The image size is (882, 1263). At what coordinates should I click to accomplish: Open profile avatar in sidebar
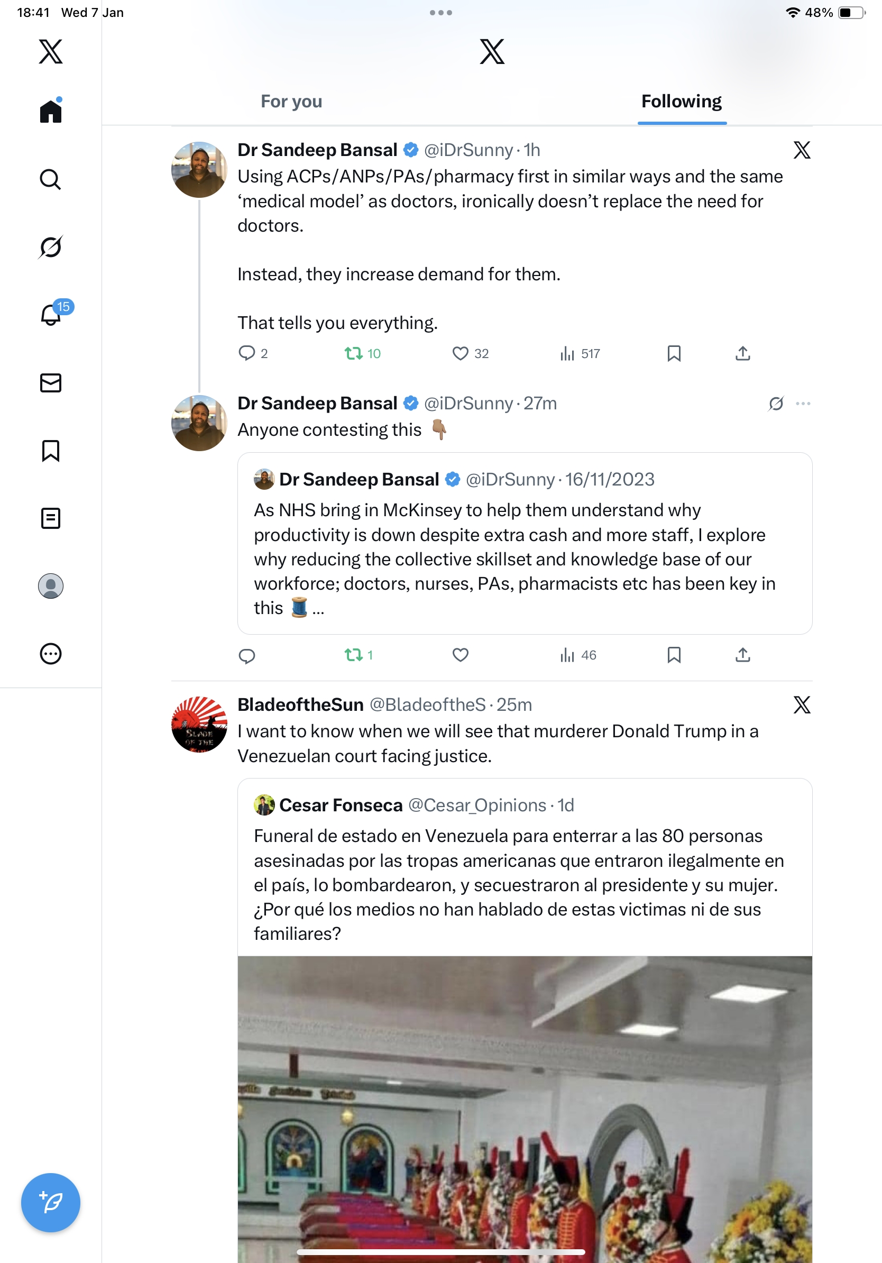pos(51,586)
